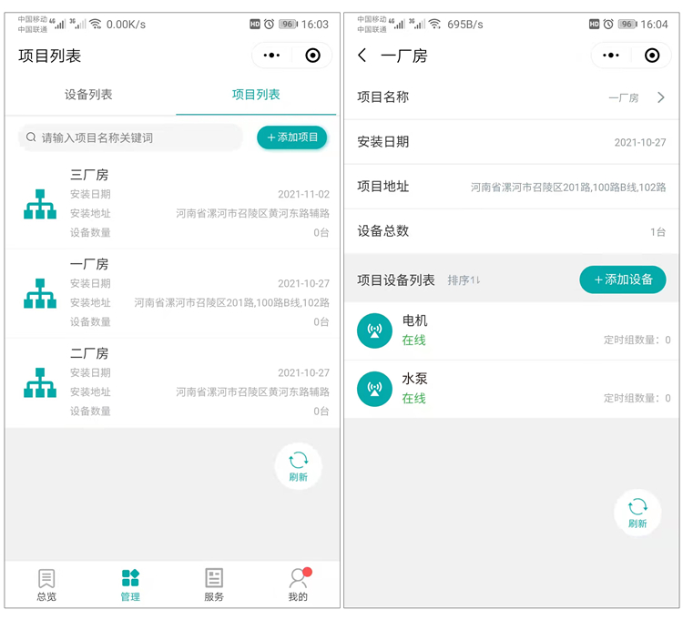Open the 总览 overview tab icon
This screenshot has width=683, height=620.
pyautogui.click(x=46, y=579)
